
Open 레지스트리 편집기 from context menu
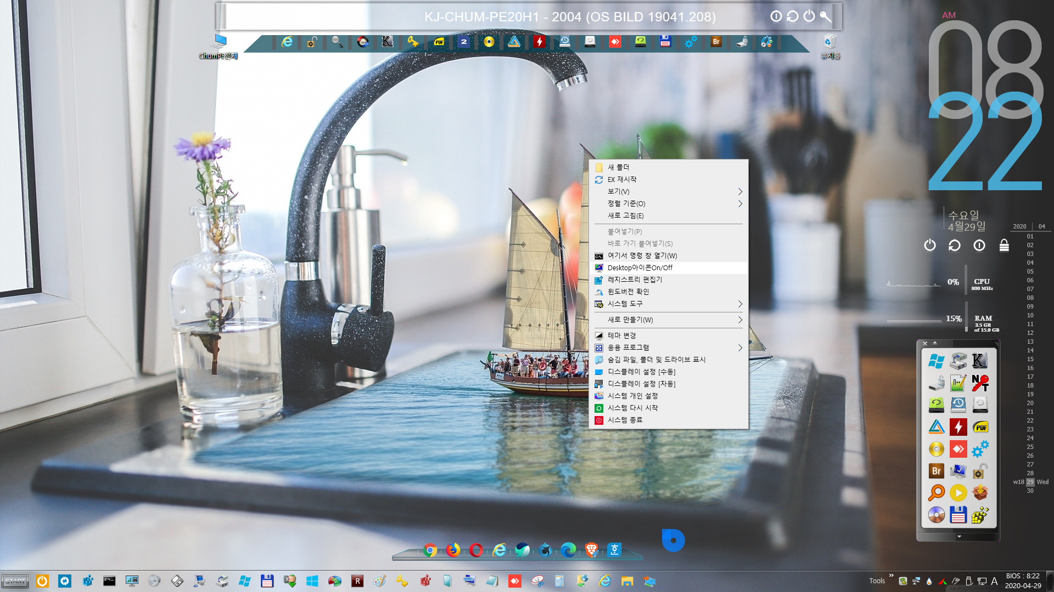(669, 280)
